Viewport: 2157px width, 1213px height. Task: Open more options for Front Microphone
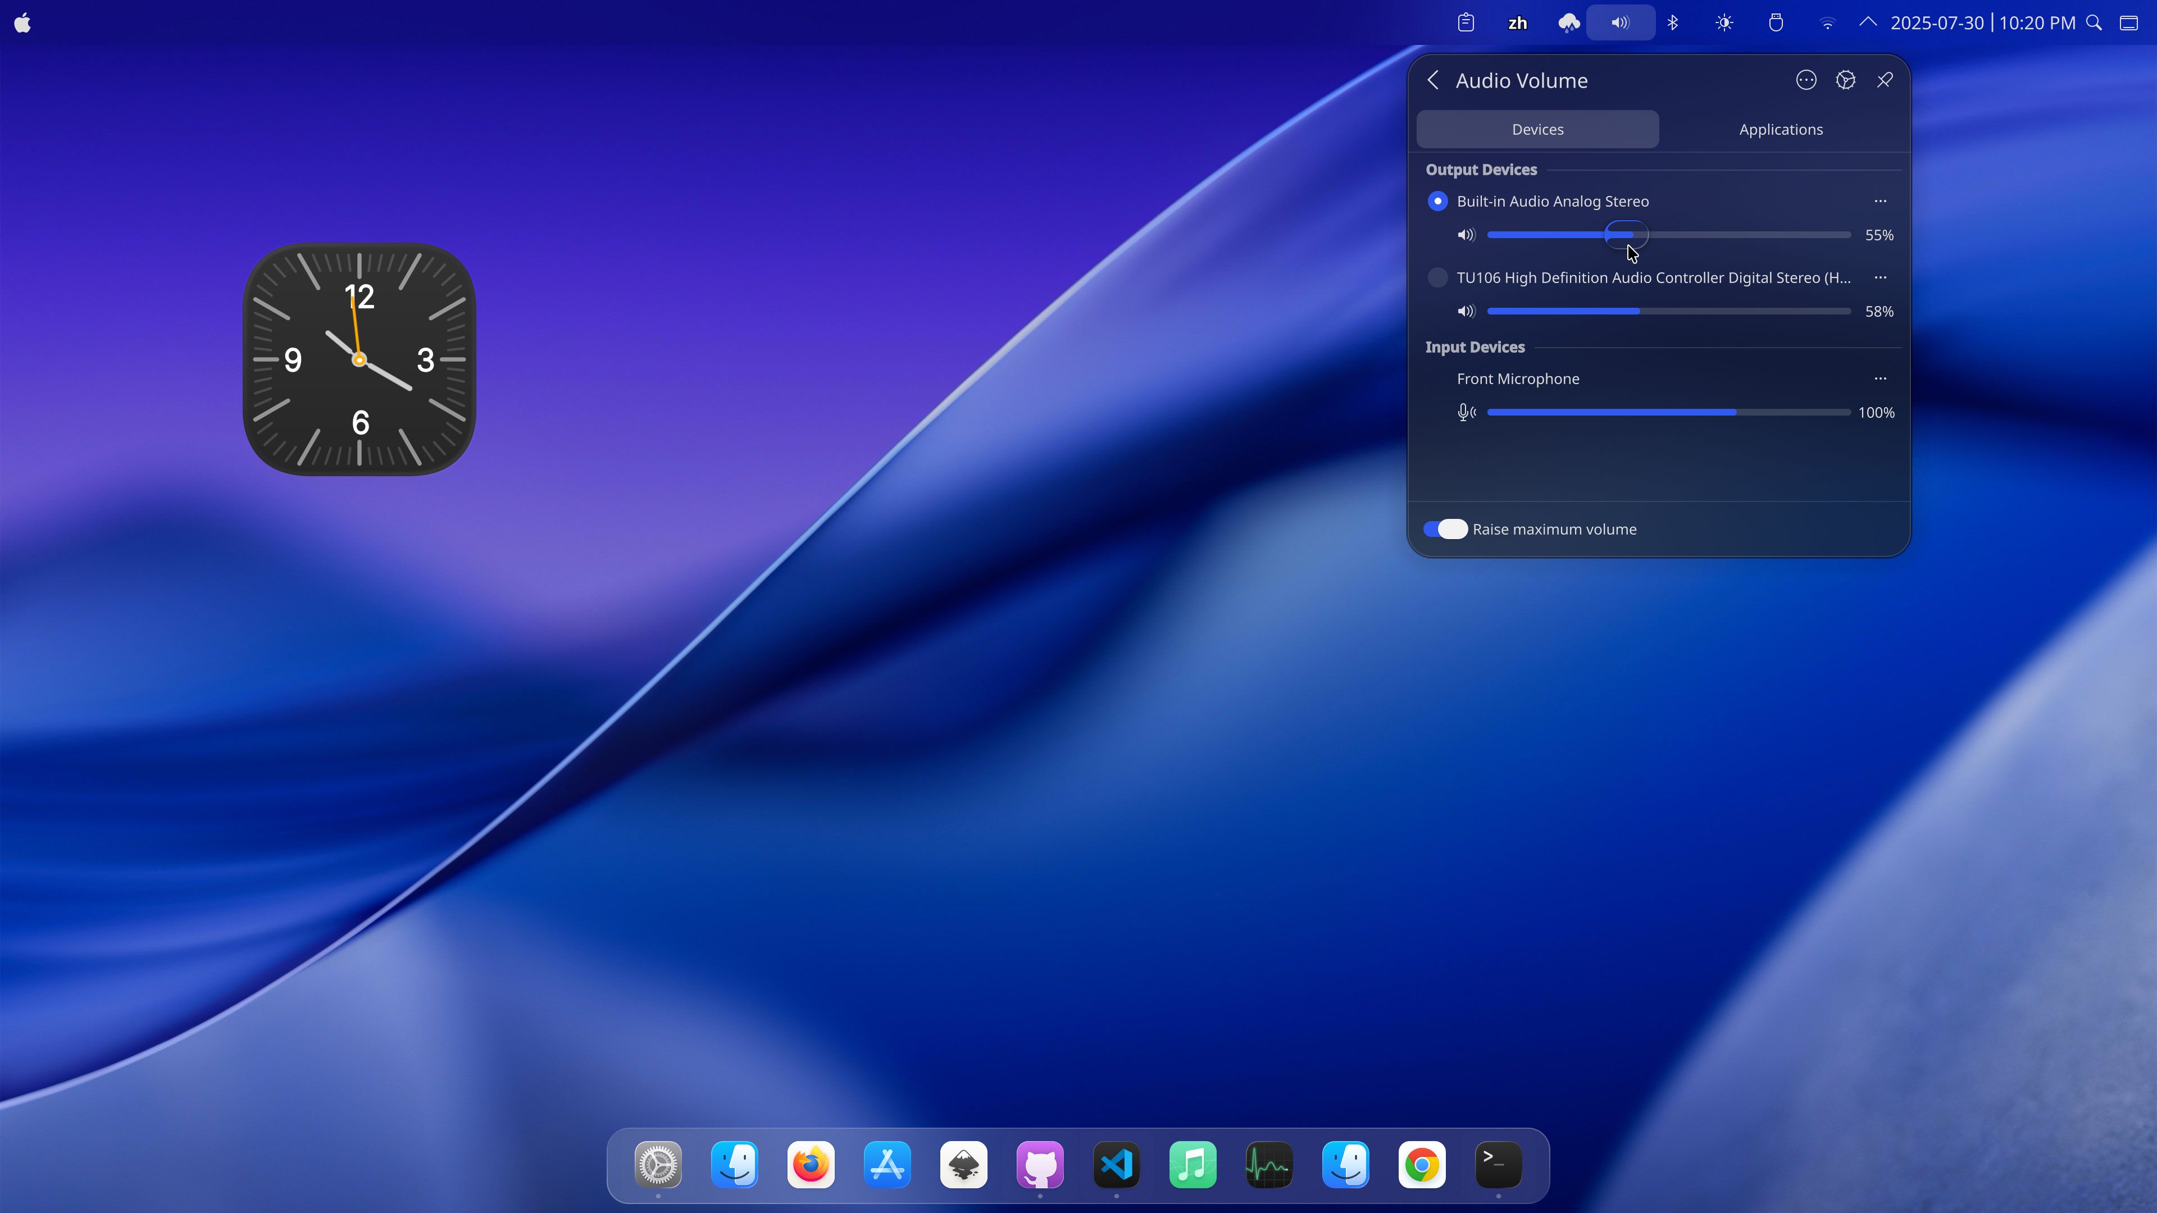(1881, 379)
